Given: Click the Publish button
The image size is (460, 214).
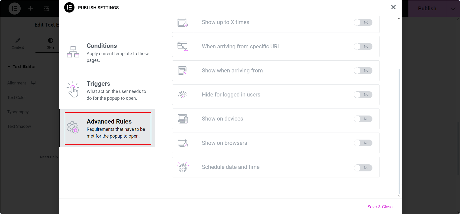Looking at the screenshot, I should point(427,9).
